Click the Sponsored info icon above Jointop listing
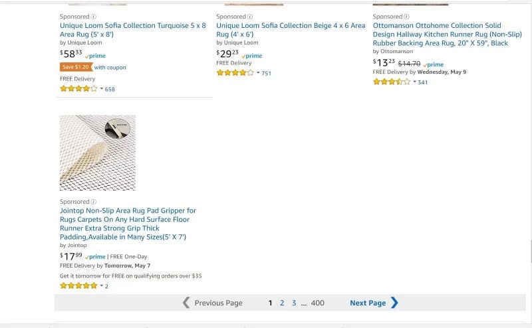 [93, 202]
